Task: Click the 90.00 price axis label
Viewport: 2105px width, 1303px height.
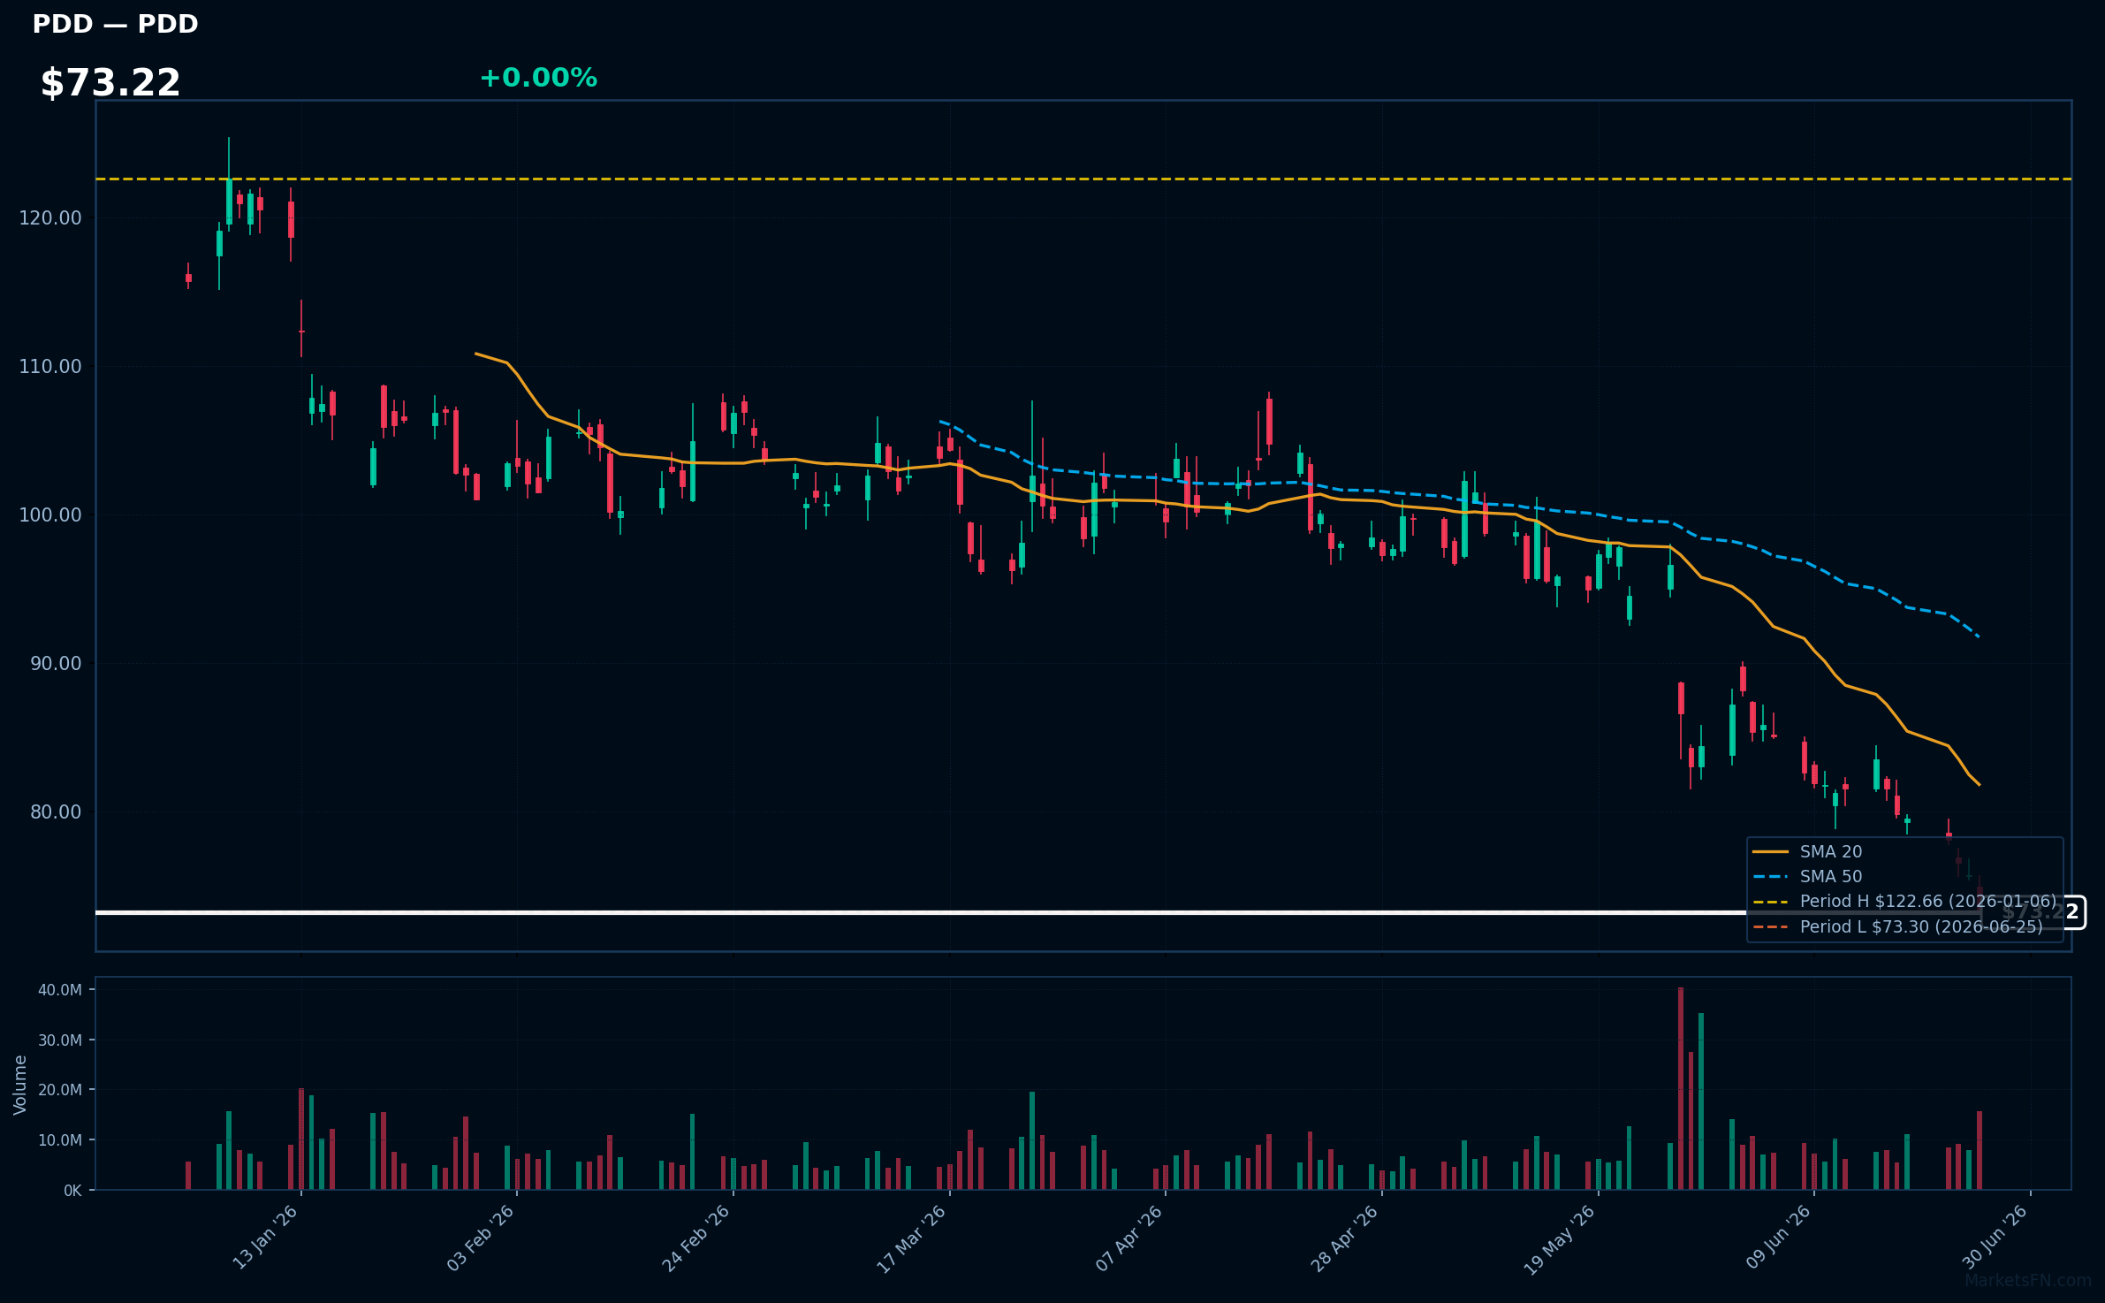Action: click(x=56, y=664)
